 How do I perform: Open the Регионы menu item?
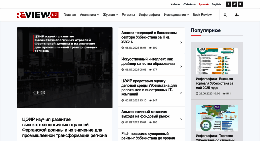[x=128, y=15]
